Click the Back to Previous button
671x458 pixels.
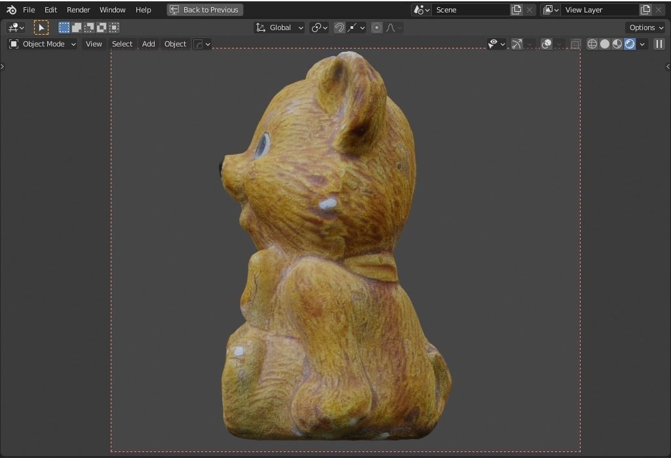click(205, 10)
